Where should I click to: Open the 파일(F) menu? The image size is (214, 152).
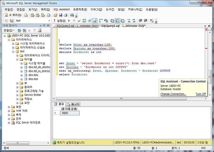tap(9, 9)
